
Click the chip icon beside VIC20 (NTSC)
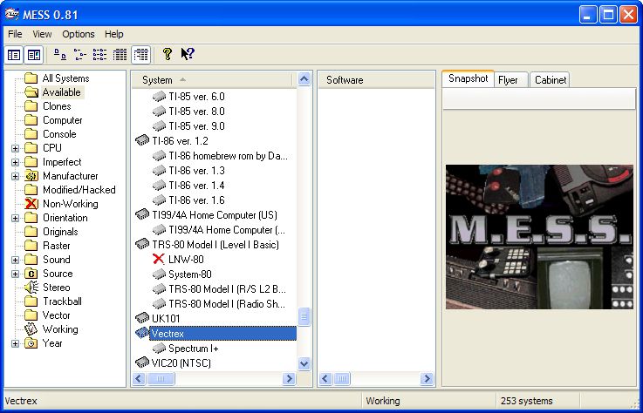point(142,362)
